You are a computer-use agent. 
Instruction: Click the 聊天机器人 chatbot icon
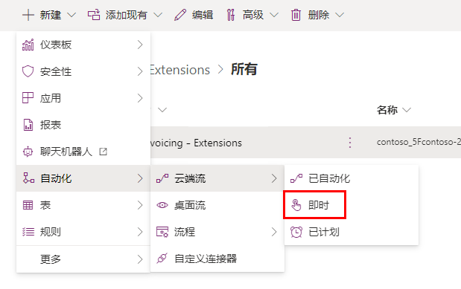click(28, 152)
